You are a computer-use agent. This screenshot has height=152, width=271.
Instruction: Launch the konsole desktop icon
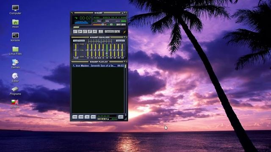click(15, 37)
